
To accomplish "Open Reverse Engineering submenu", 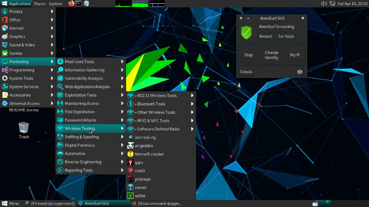I will 90,162.
